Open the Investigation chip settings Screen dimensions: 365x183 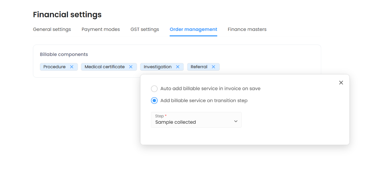click(157, 67)
